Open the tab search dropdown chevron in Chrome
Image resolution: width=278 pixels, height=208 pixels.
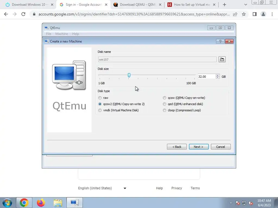coord(245,5)
